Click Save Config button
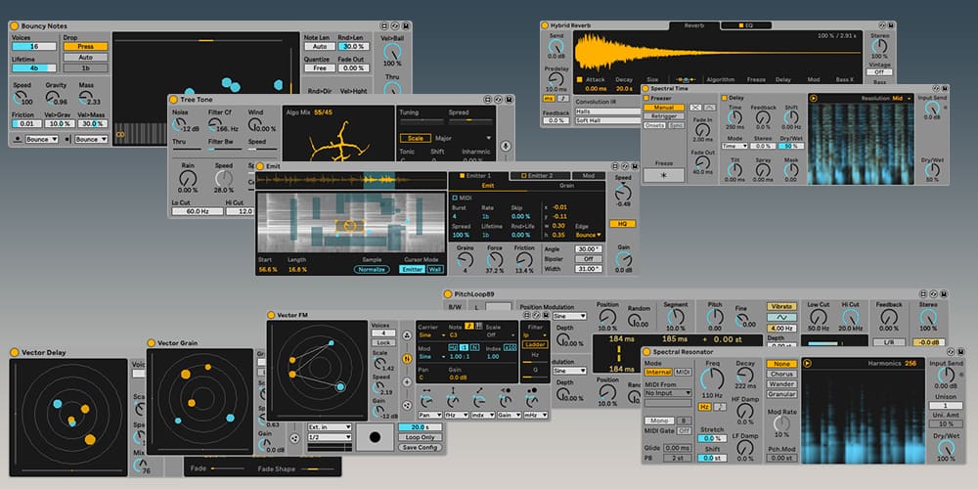 point(420,447)
